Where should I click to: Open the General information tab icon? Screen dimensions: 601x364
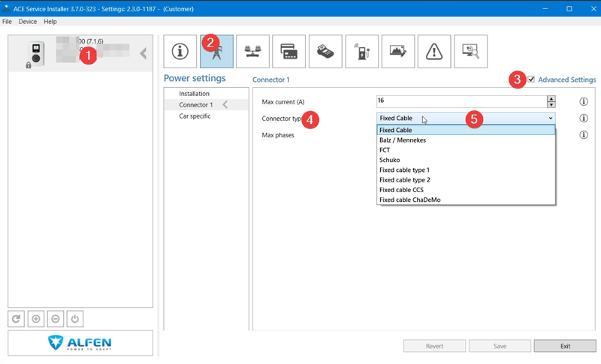(x=180, y=51)
